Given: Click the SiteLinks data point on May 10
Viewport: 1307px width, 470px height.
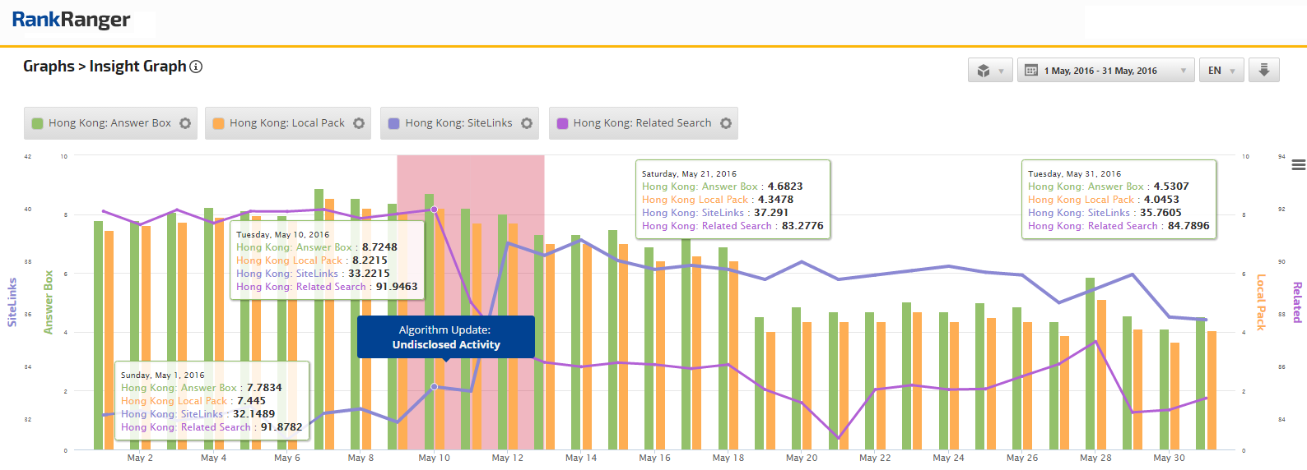Looking at the screenshot, I should (435, 387).
